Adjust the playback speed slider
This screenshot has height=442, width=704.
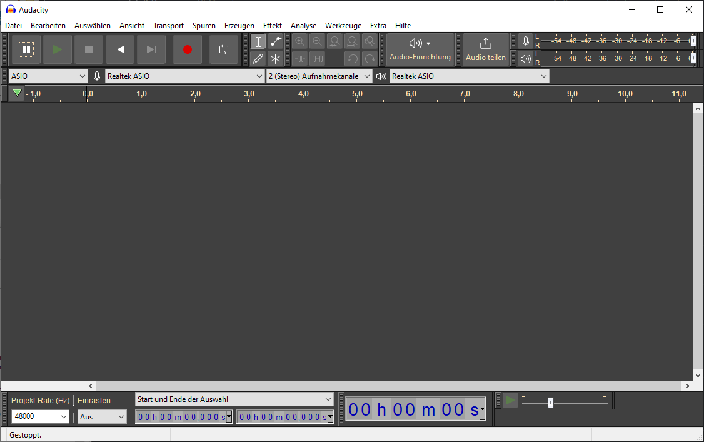[551, 403]
